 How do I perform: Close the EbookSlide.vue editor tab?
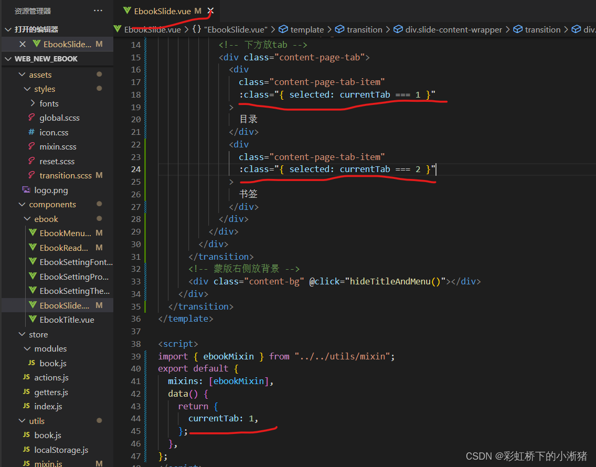coord(210,11)
